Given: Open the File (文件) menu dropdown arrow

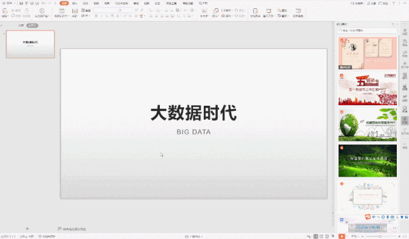Looking at the screenshot, I should pos(14,3).
